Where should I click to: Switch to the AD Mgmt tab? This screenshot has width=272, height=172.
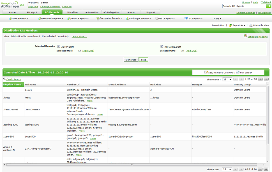click(32, 12)
